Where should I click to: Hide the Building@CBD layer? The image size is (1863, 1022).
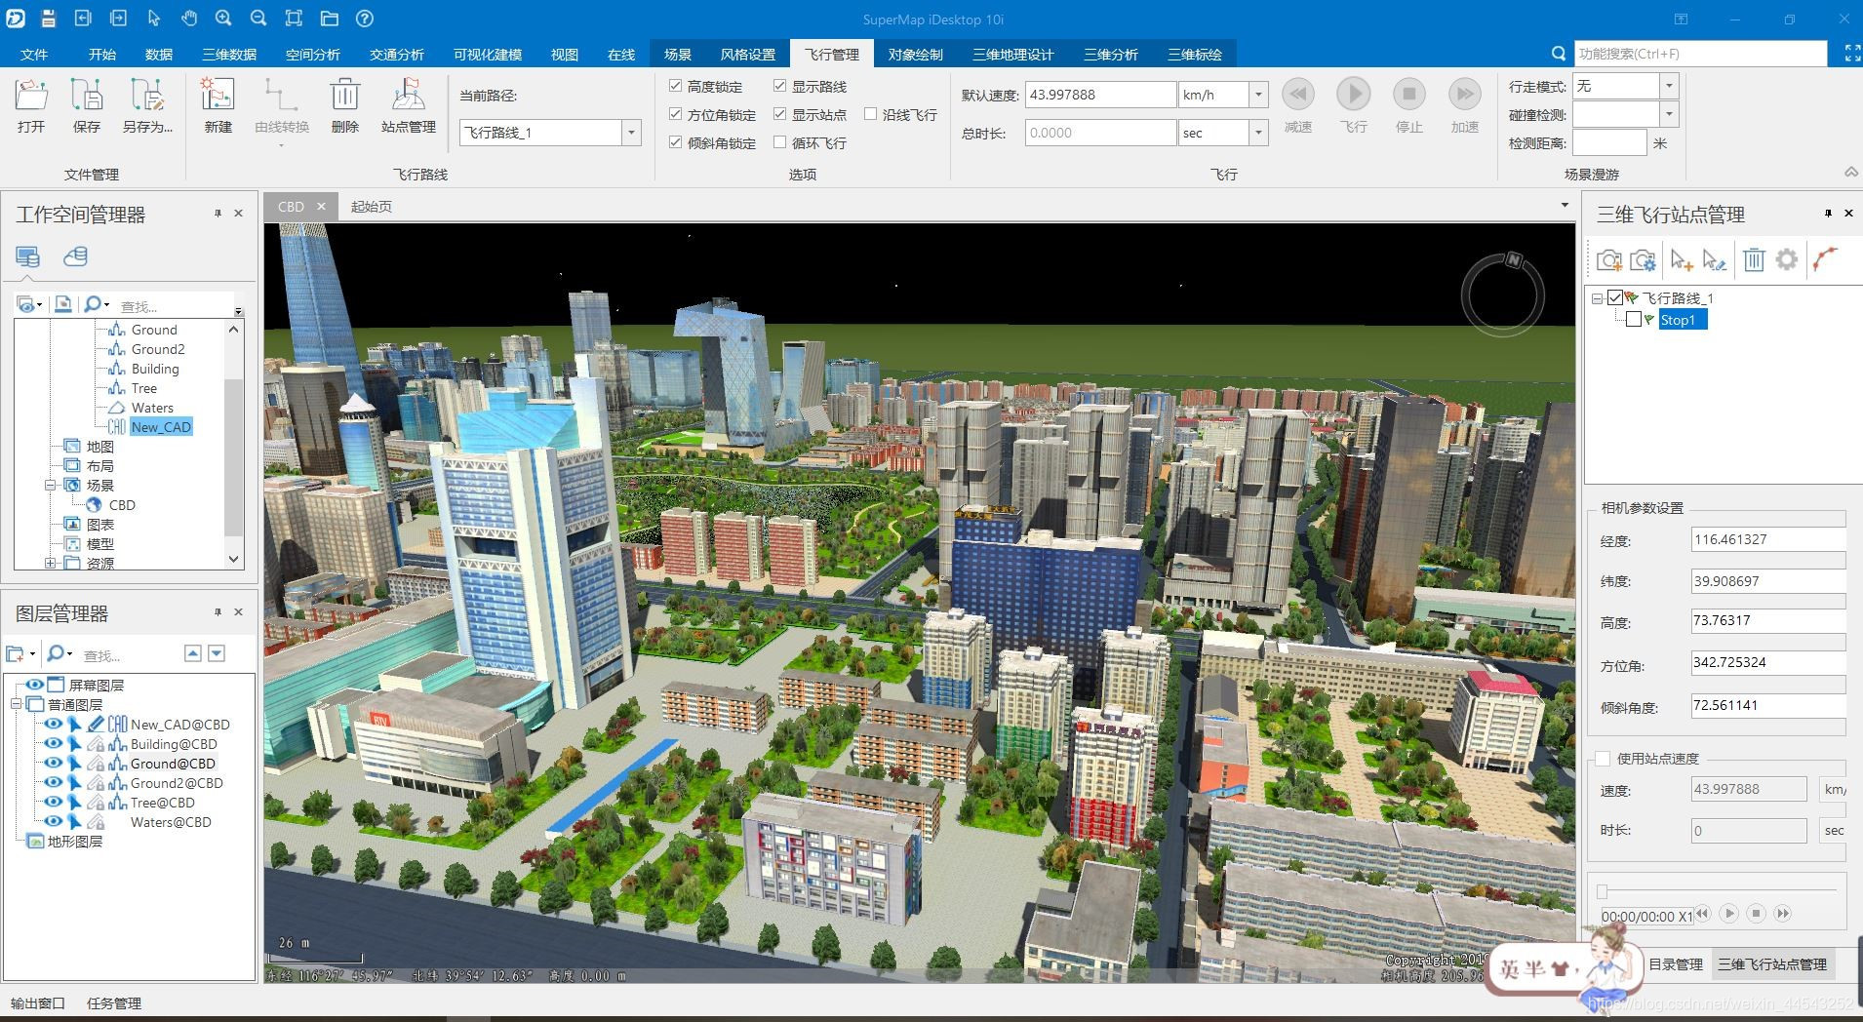54,744
